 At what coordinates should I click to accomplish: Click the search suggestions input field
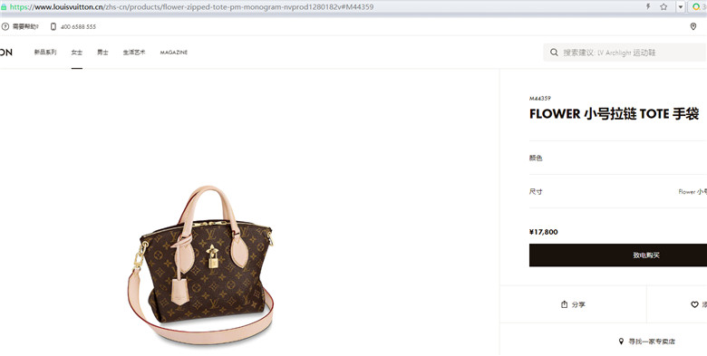tap(625, 53)
